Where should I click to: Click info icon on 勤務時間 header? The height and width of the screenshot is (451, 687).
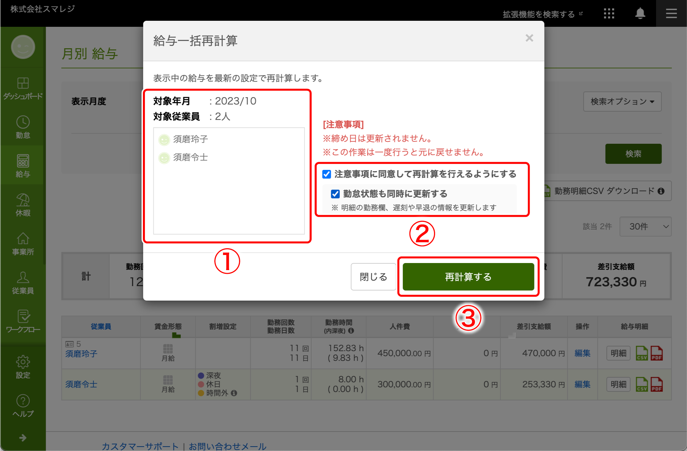tap(351, 331)
